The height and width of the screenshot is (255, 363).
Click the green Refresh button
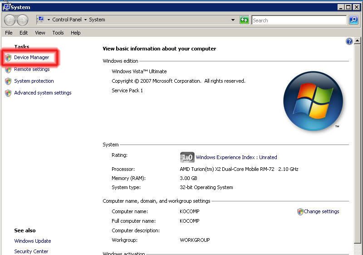coord(244,20)
